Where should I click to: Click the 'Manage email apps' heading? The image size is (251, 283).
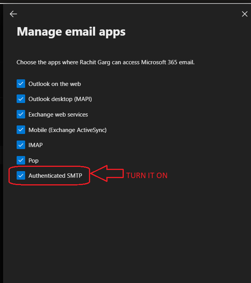point(71,31)
